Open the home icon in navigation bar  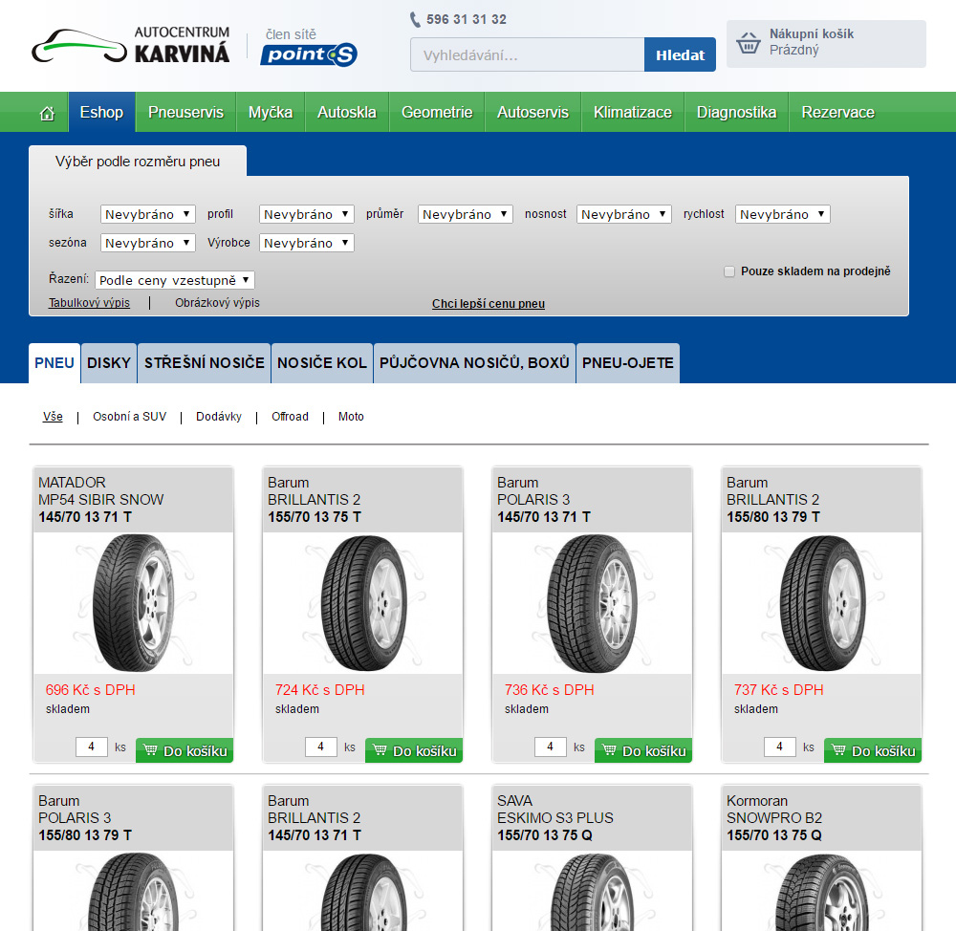click(x=48, y=113)
